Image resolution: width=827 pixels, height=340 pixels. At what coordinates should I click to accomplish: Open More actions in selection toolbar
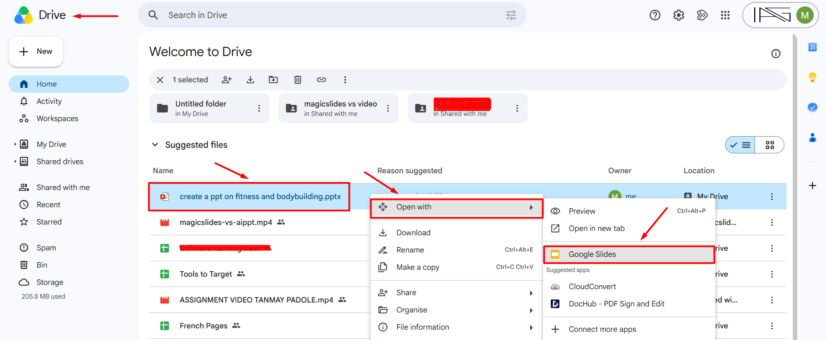(345, 80)
